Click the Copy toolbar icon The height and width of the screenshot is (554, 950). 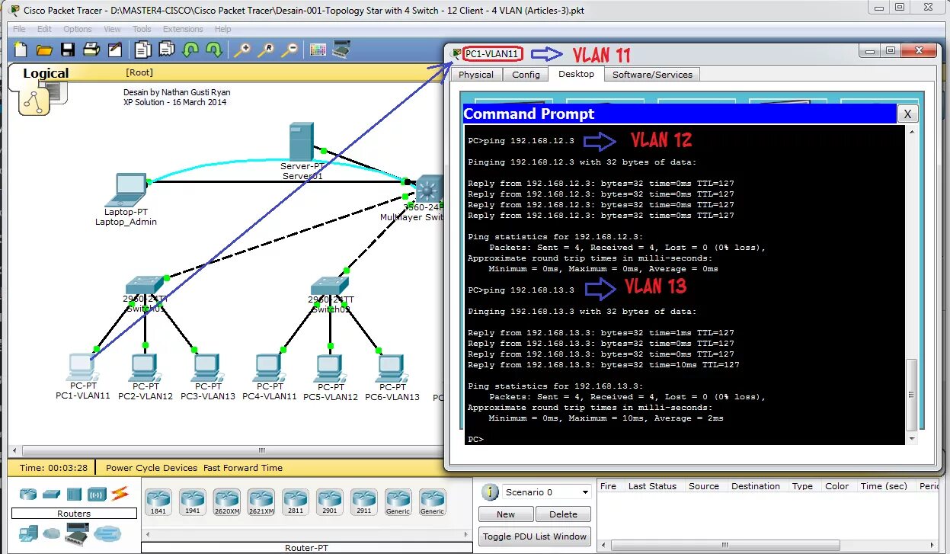coord(142,50)
